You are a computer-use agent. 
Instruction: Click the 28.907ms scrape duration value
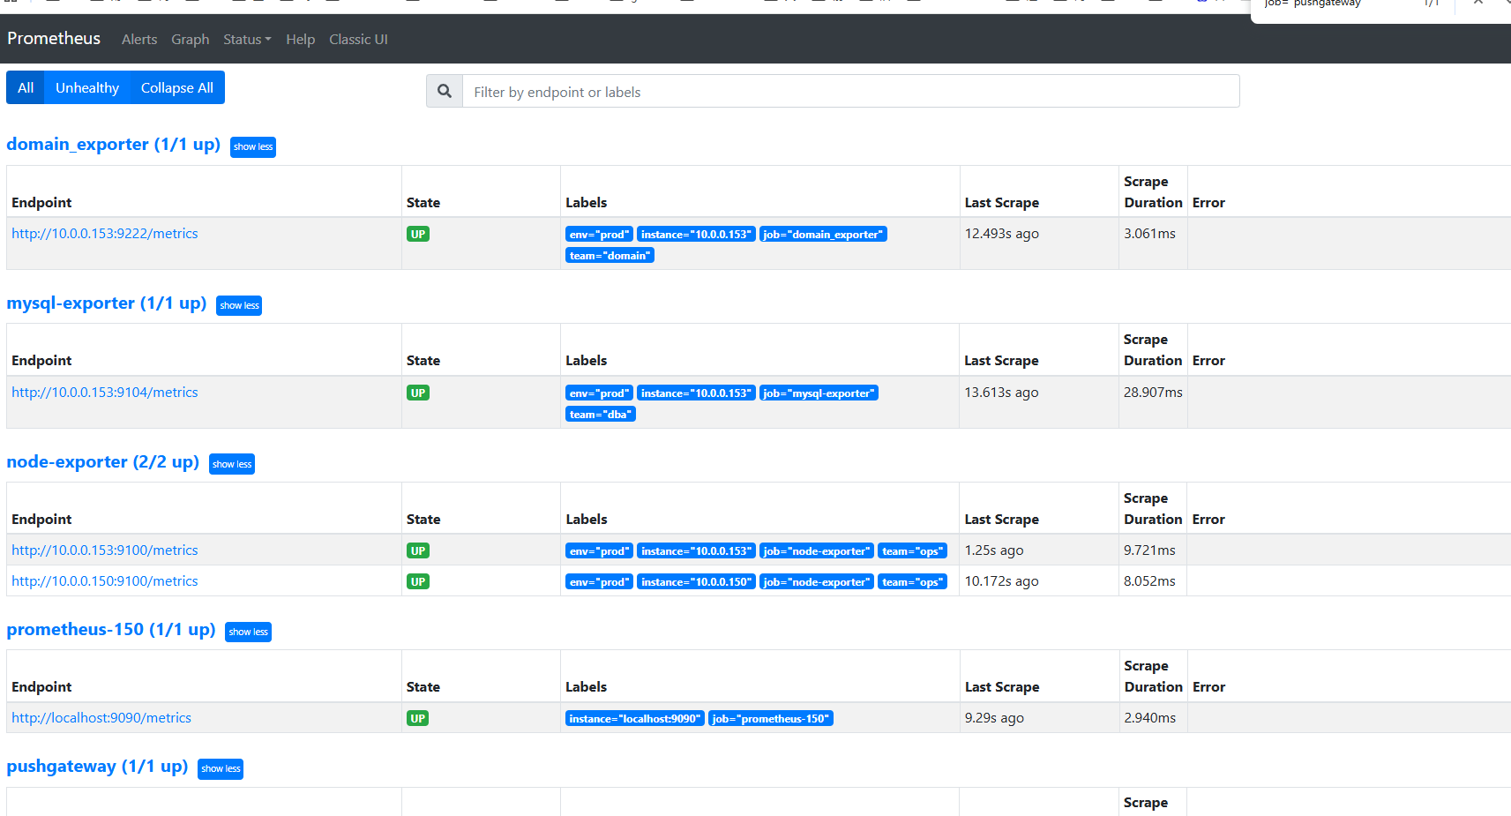[1153, 392]
